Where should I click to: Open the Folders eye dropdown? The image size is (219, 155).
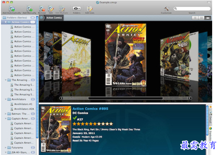[77, 9]
